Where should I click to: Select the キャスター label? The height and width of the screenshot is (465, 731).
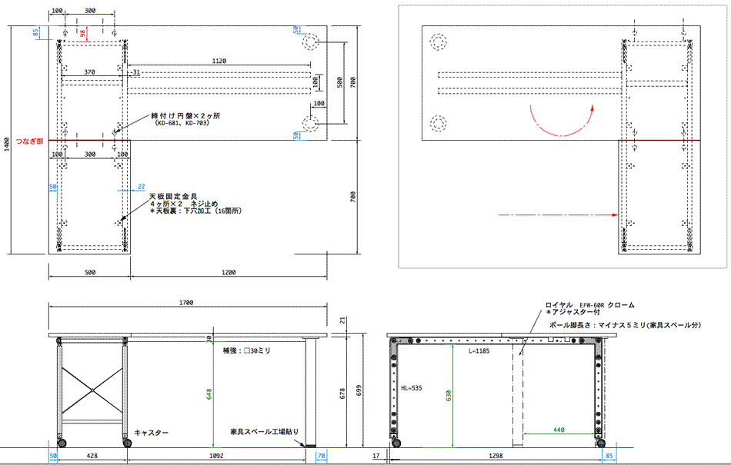click(150, 433)
